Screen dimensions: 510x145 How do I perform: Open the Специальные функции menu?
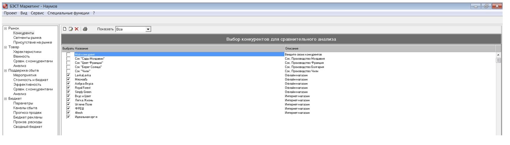coord(68,13)
